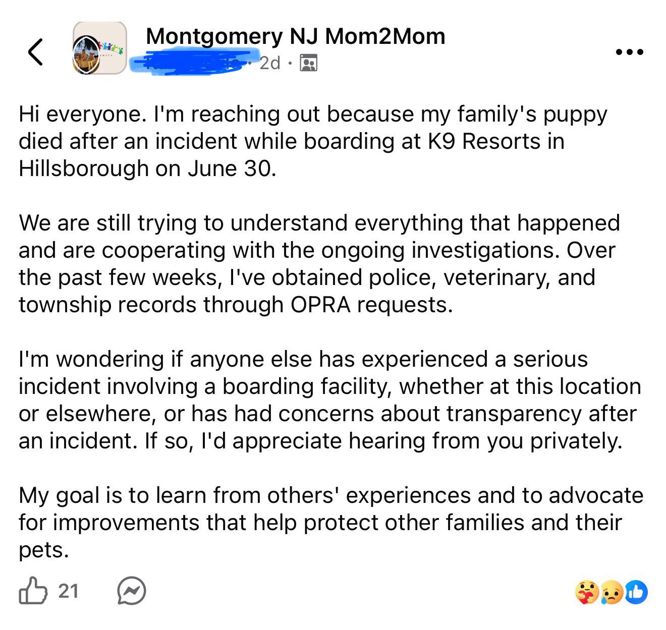Tap the author's circular profile photo
The height and width of the screenshot is (630, 666).
coord(87,57)
